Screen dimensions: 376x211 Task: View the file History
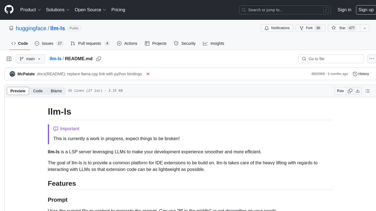[x=361, y=74]
